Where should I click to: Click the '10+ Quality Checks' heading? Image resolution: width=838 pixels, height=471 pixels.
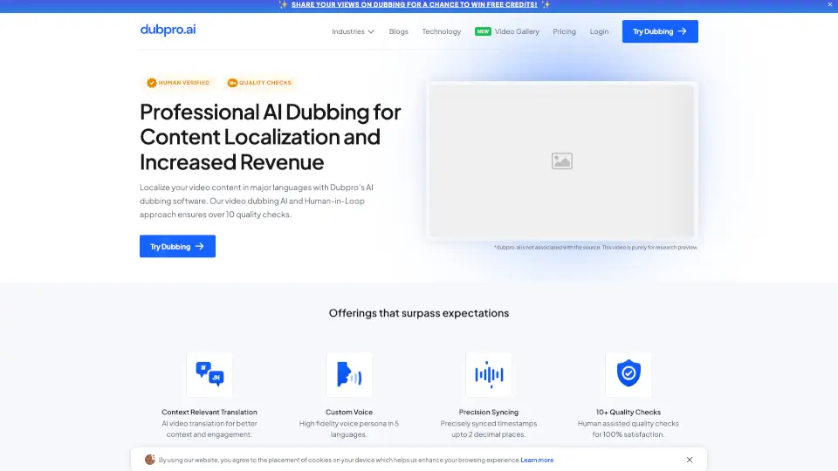tap(628, 412)
